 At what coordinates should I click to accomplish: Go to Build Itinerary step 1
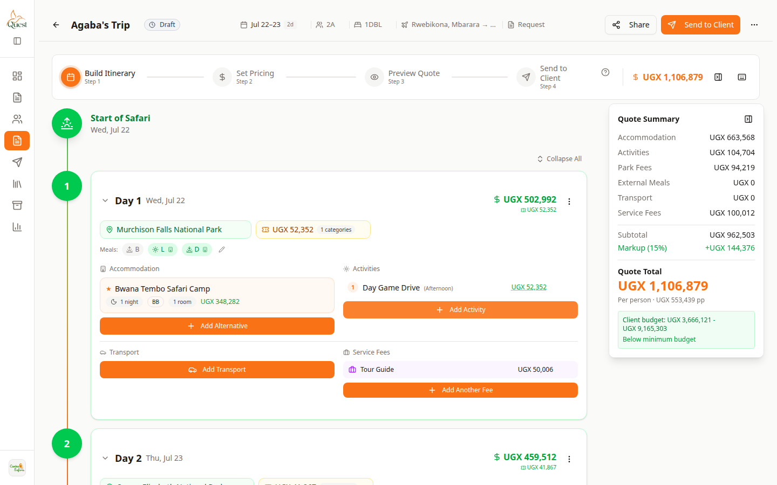coord(98,77)
